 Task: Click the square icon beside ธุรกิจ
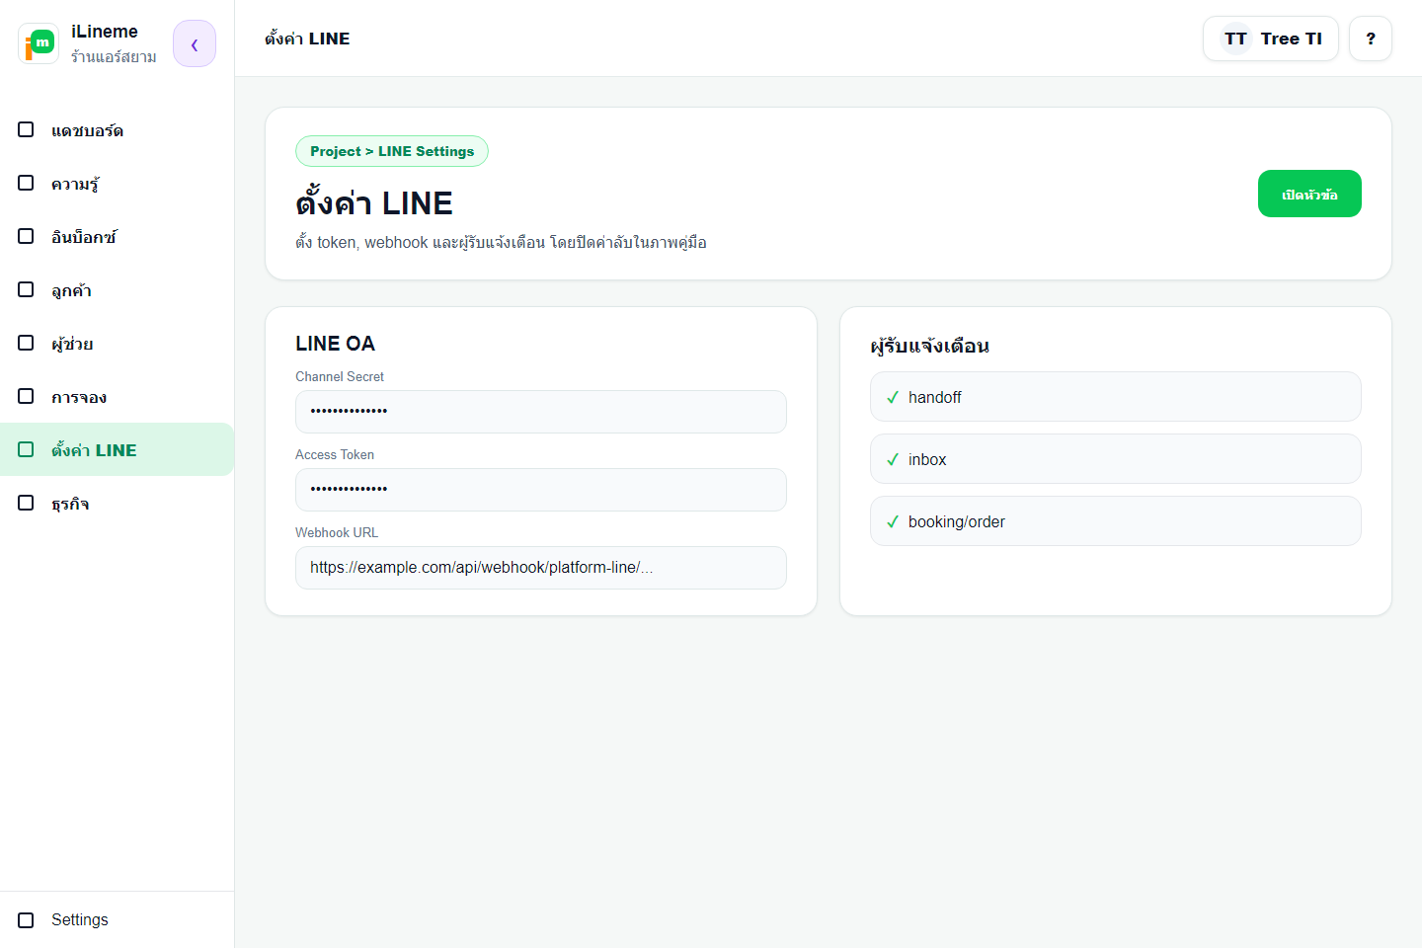pyautogui.click(x=26, y=503)
